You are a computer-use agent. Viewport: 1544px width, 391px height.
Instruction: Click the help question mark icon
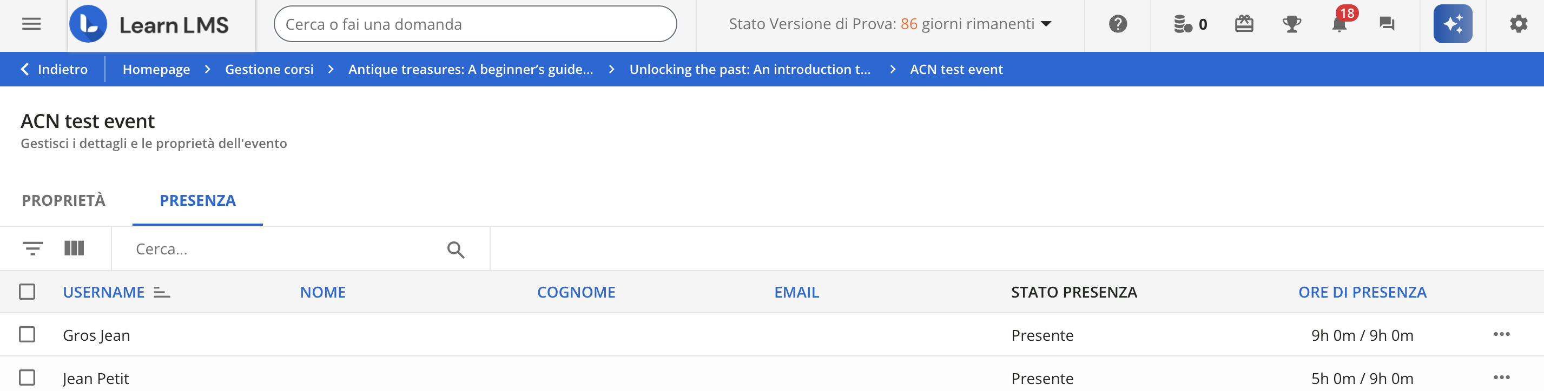[x=1117, y=24]
